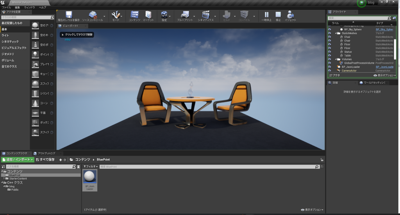This screenshot has height=215, width=400.
Task: Hide the Table actor using its eye icon
Action: [329, 56]
